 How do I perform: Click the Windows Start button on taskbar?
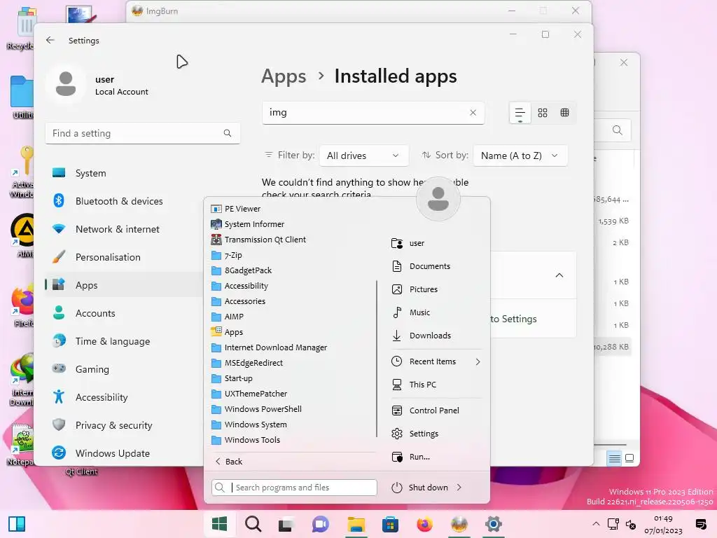219,524
